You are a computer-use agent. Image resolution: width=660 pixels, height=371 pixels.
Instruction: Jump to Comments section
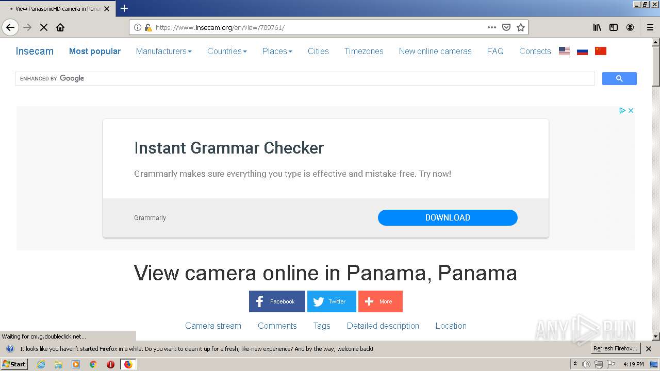[277, 326]
